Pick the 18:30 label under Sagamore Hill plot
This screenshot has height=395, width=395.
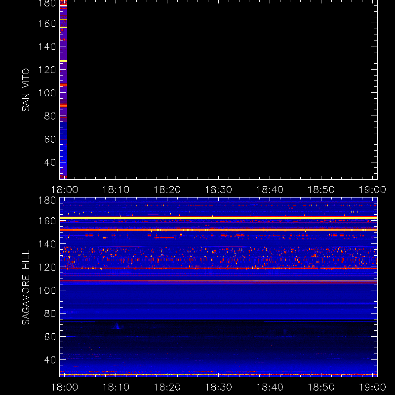pyautogui.click(x=218, y=387)
